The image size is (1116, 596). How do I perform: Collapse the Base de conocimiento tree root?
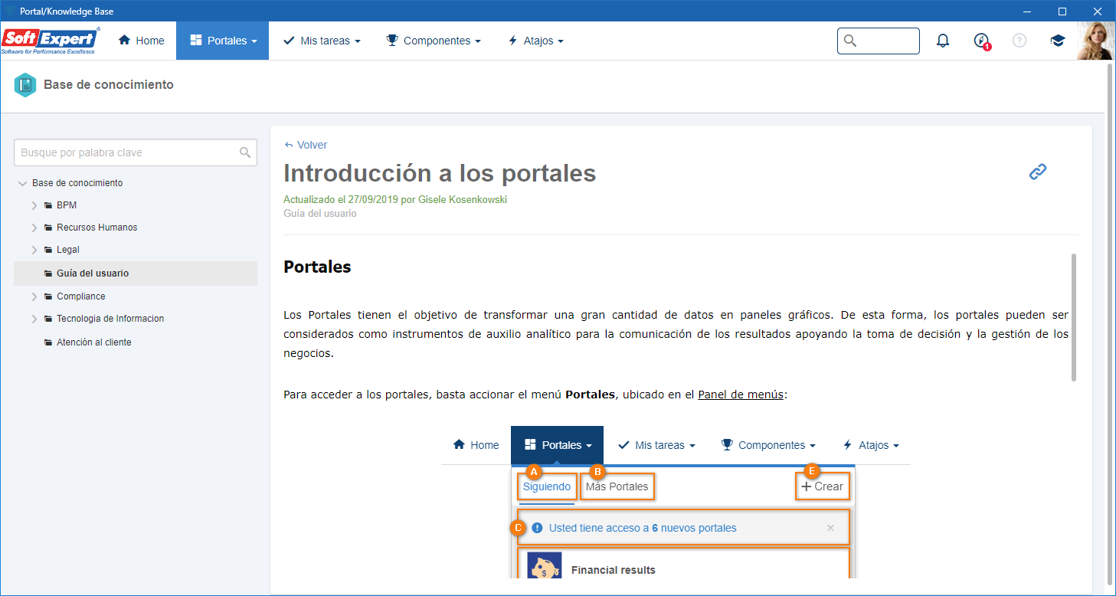click(x=22, y=183)
